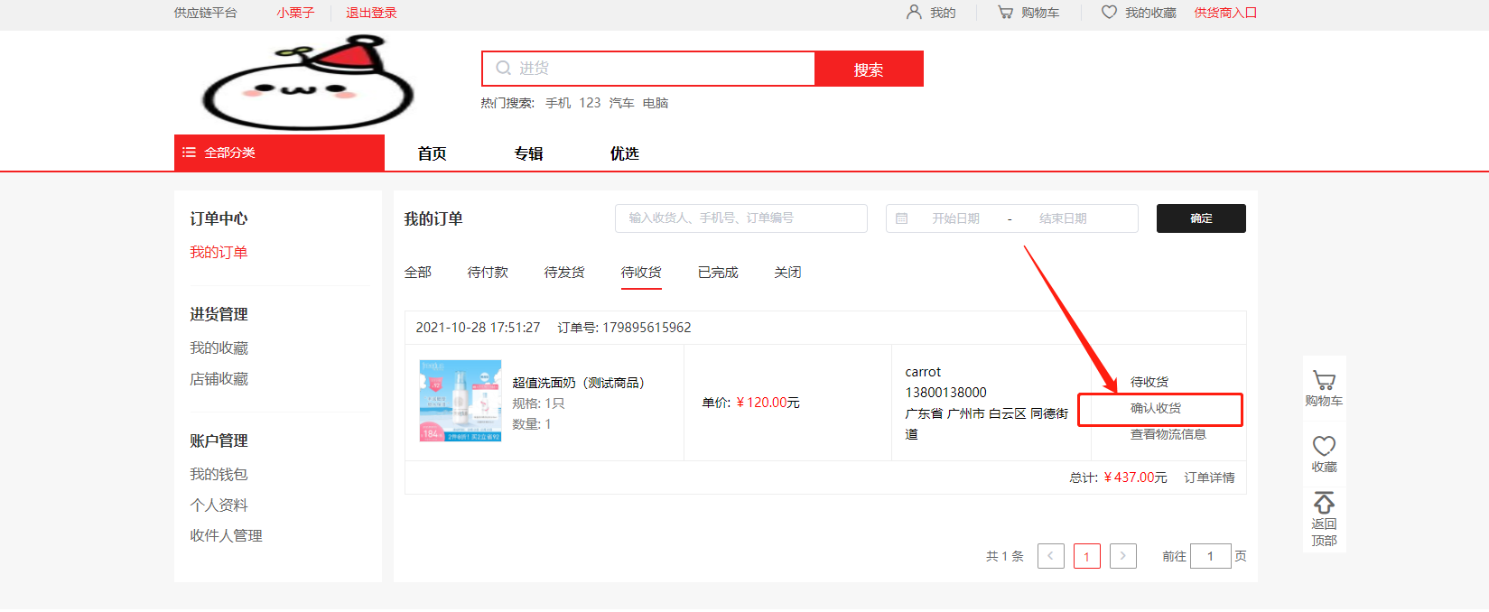
Task: Click the 返回顶部 back-to-top arrow icon
Action: 1324,503
